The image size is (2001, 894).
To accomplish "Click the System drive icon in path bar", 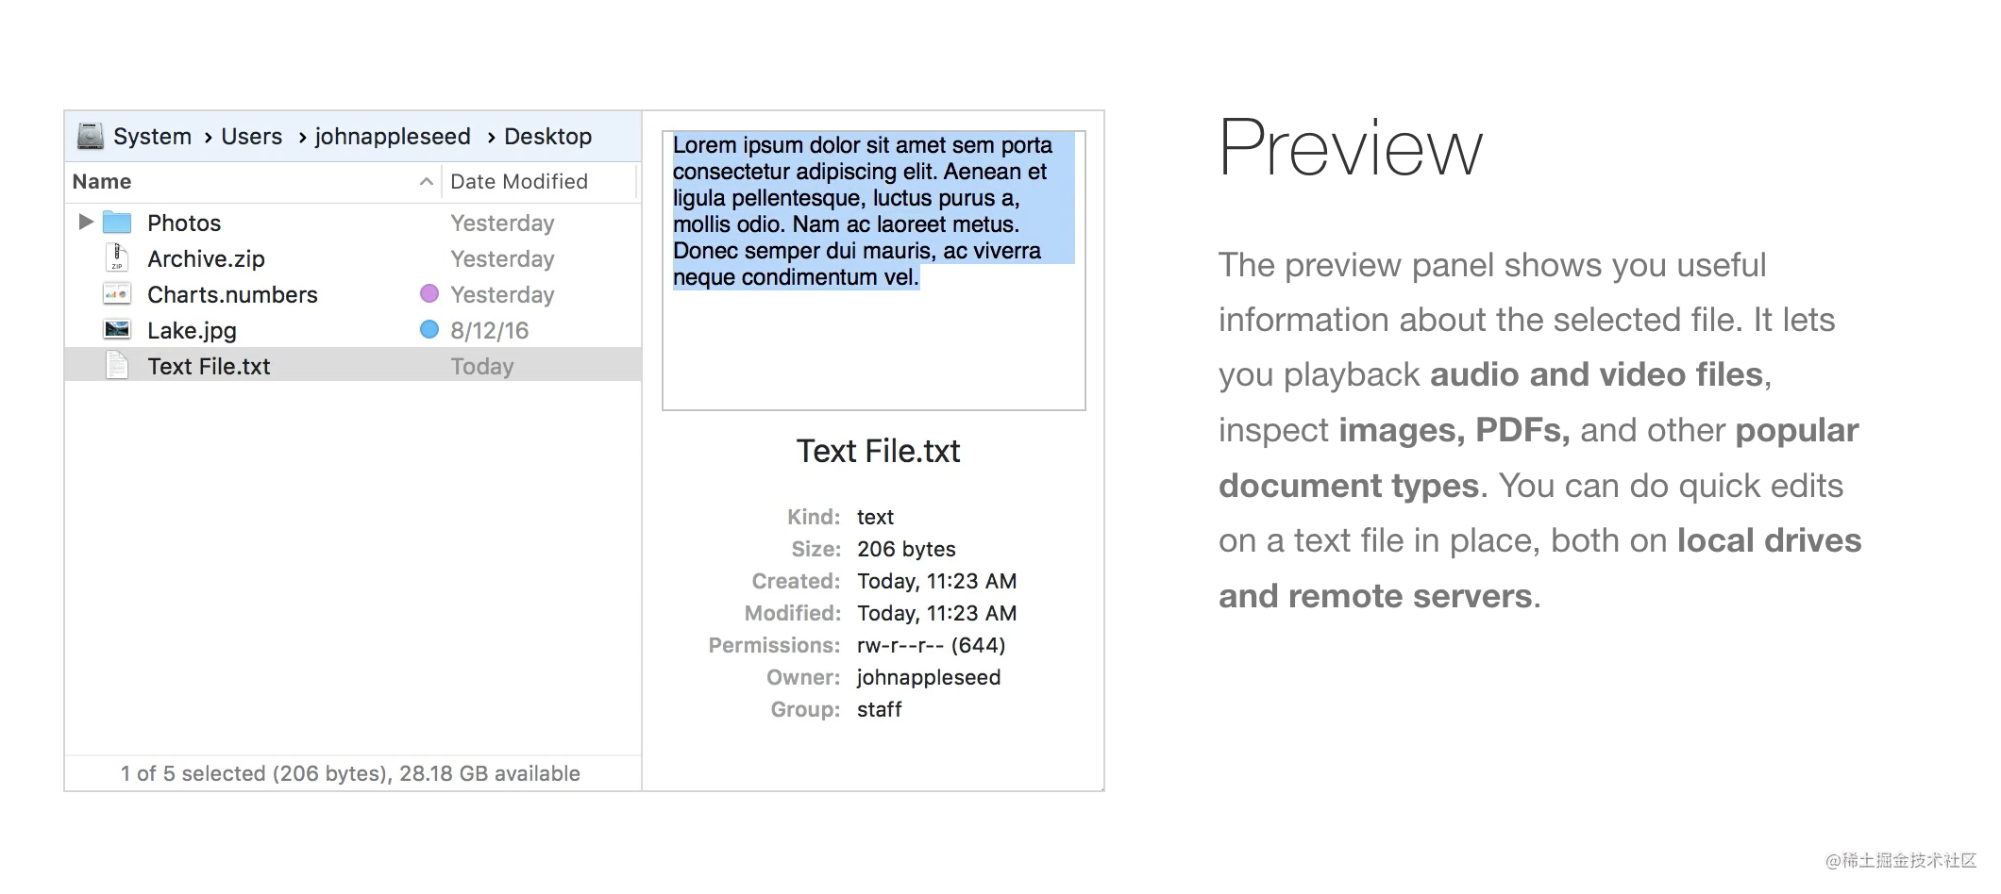I will 90,136.
